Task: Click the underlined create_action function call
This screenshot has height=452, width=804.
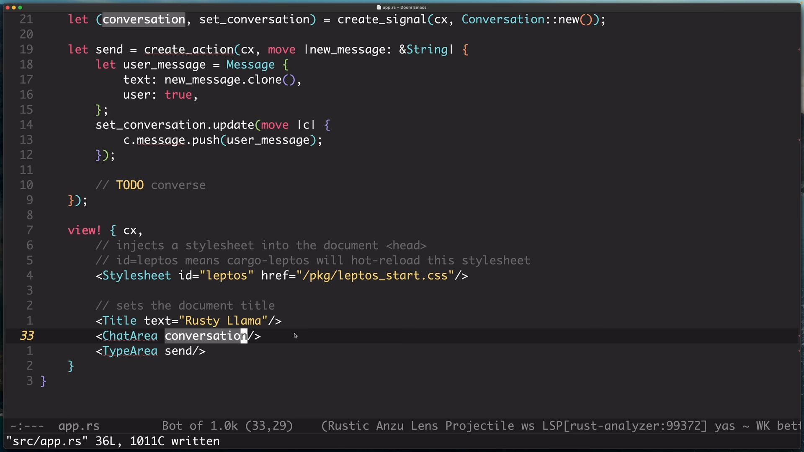Action: 188,50
